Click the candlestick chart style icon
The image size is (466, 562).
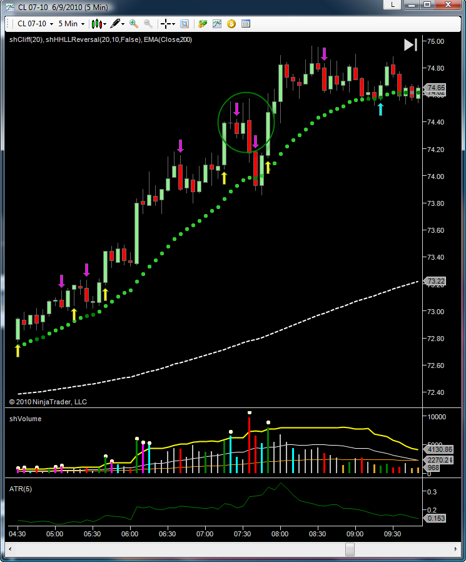click(x=97, y=24)
